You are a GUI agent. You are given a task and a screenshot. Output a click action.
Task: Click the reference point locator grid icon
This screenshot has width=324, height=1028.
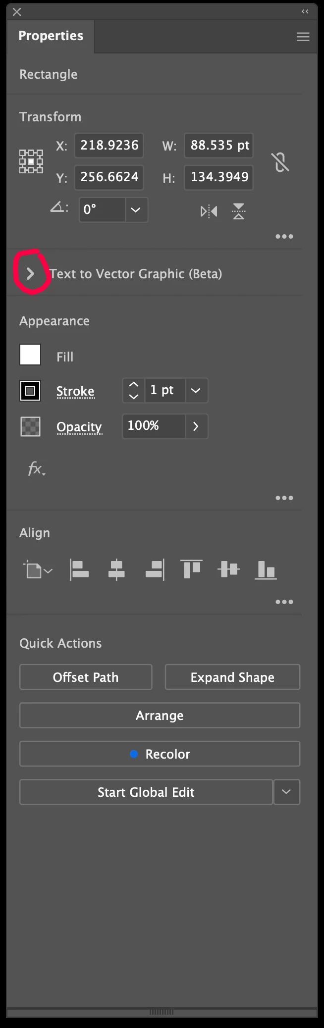click(31, 161)
